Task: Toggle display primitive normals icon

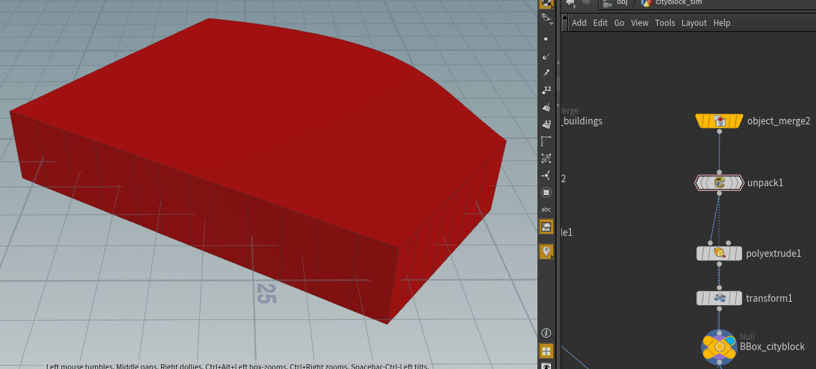Action: point(546,107)
